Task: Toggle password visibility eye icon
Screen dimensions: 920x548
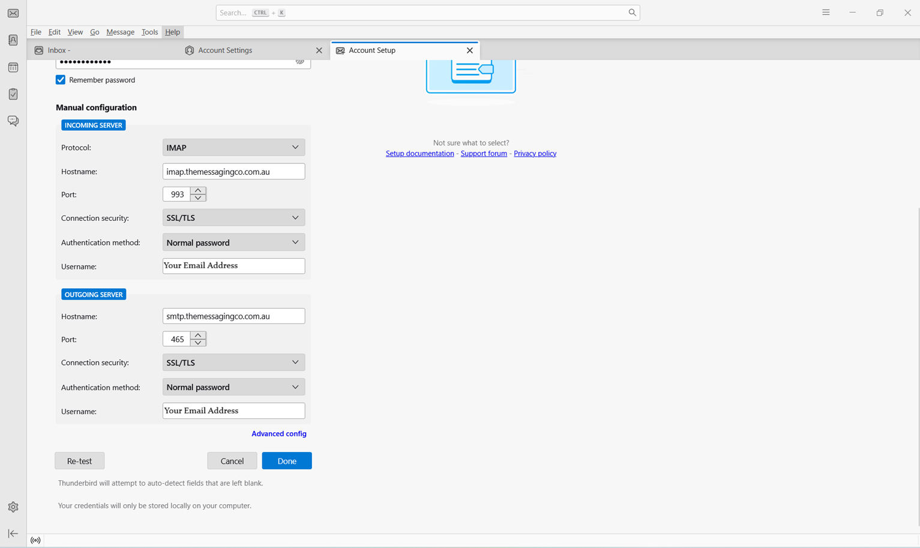Action: pos(299,62)
